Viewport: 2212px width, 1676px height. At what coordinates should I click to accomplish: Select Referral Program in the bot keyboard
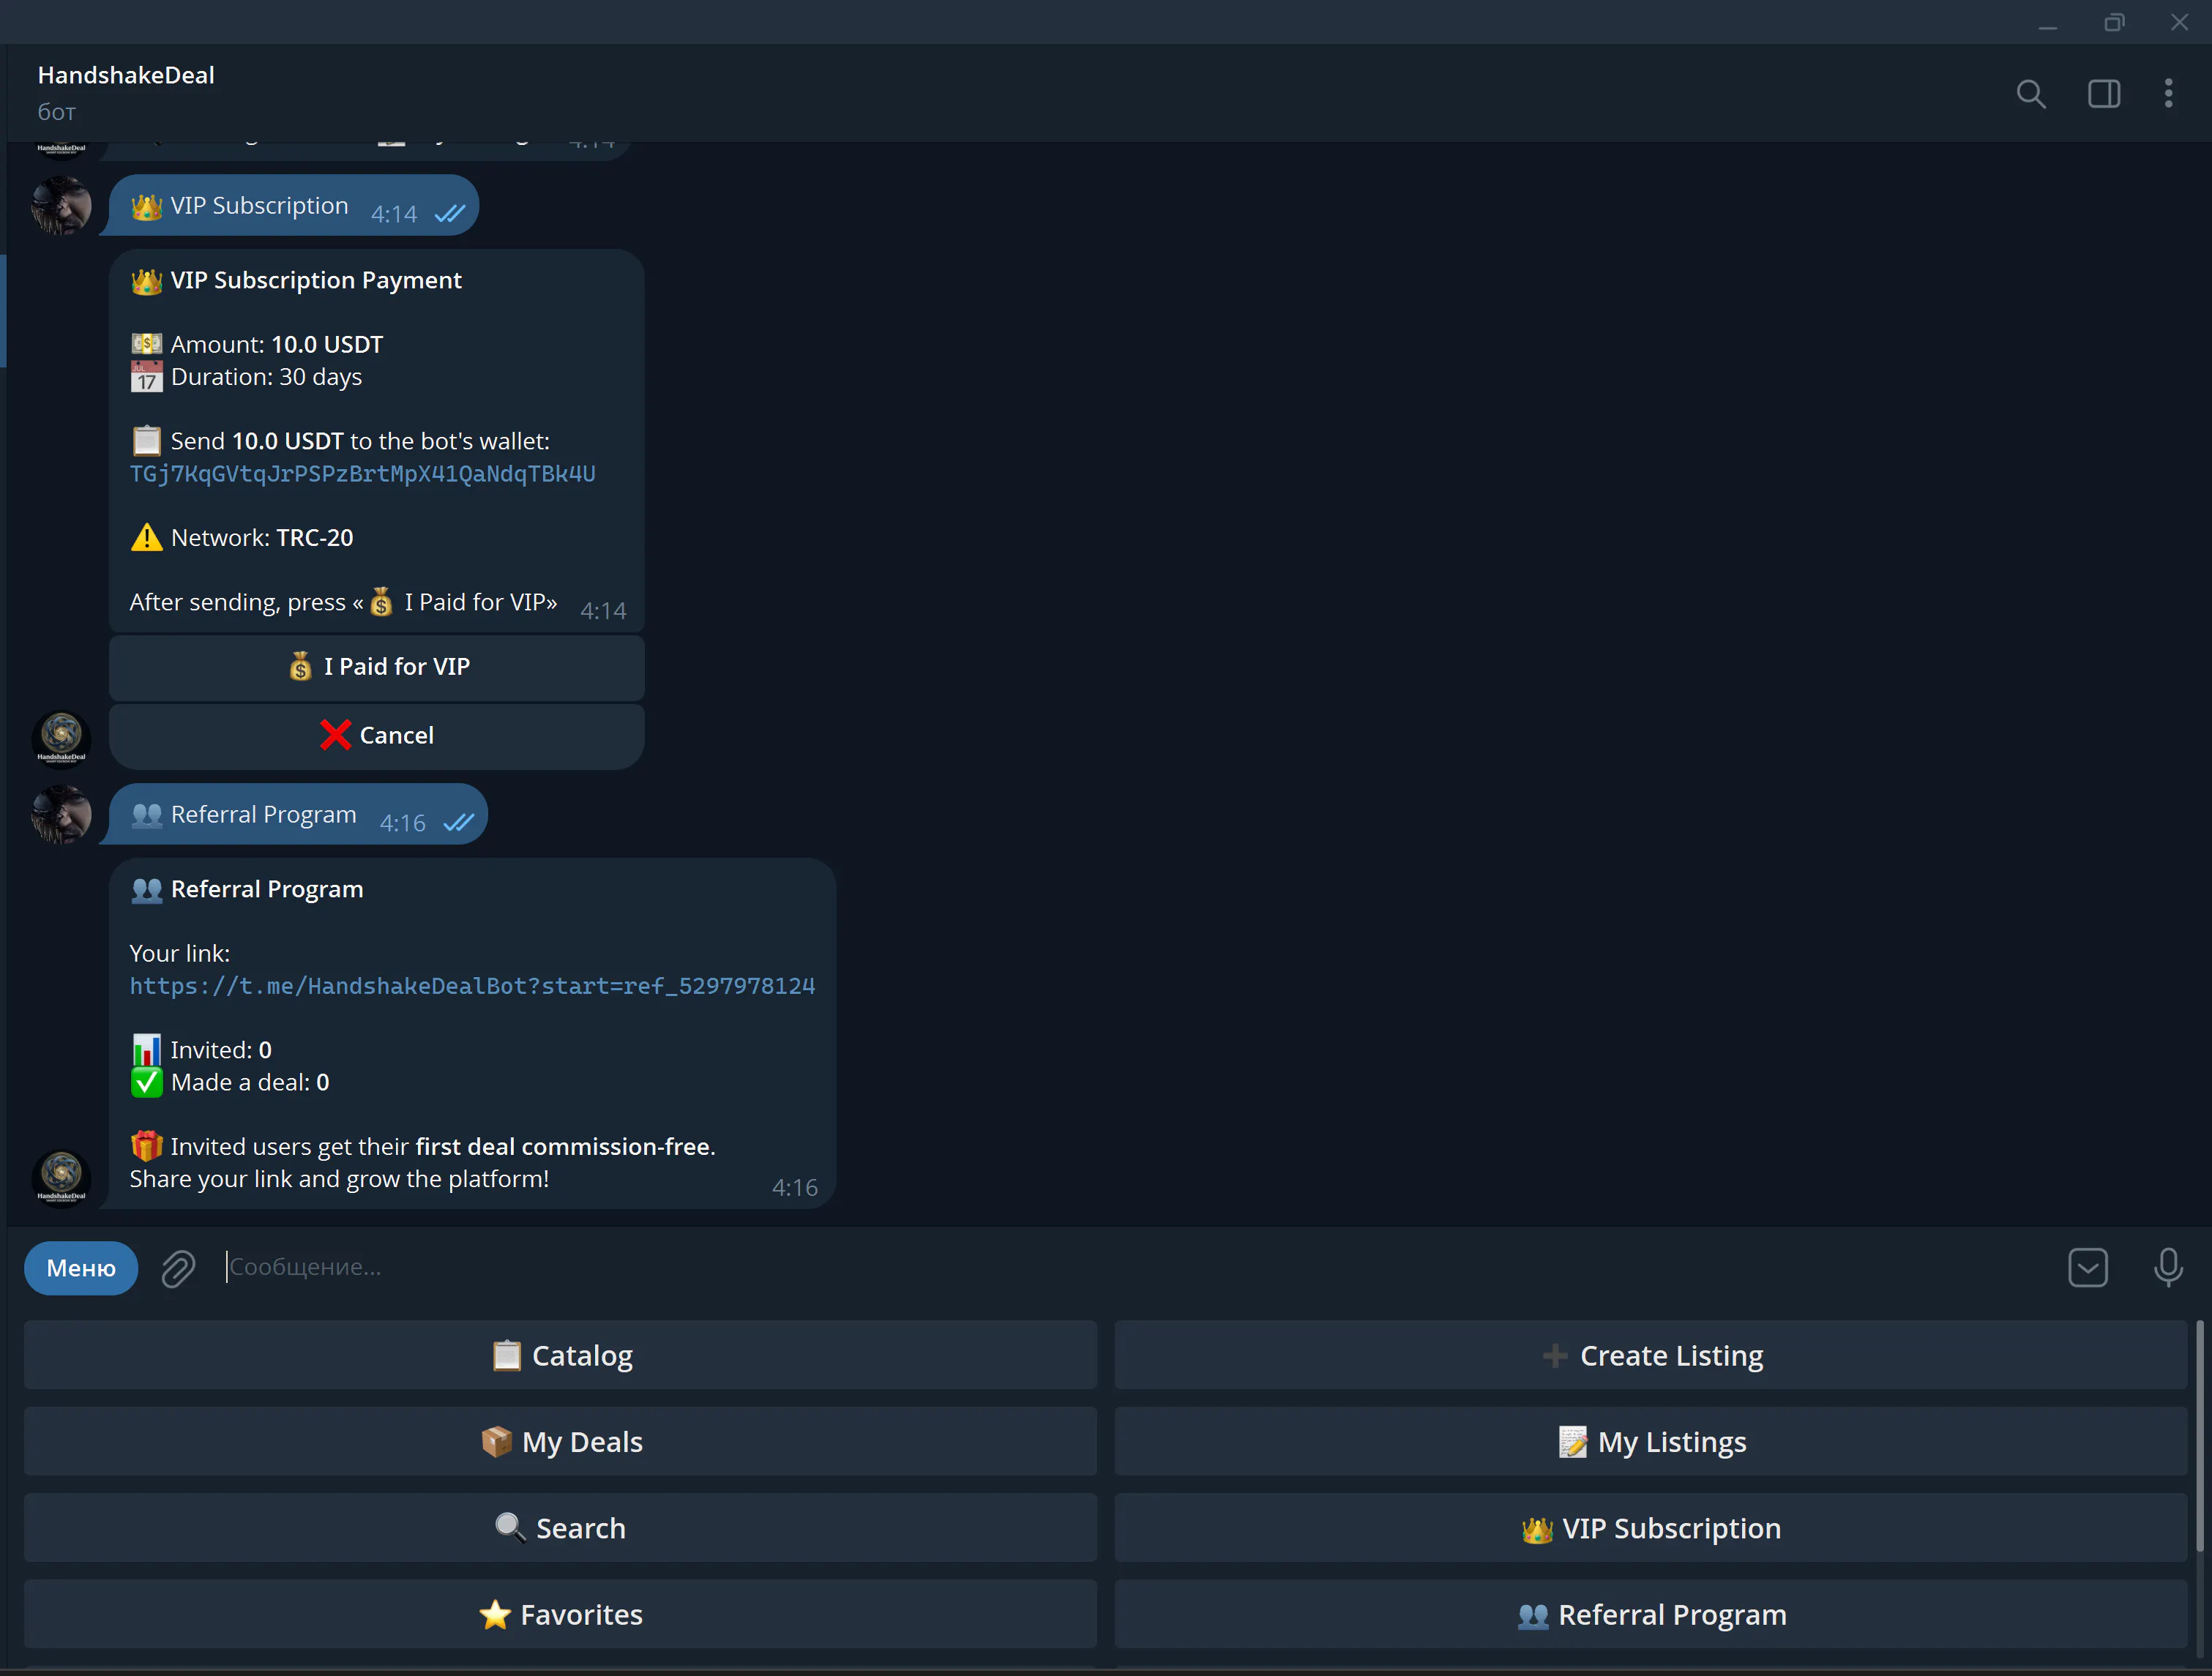(x=1651, y=1614)
